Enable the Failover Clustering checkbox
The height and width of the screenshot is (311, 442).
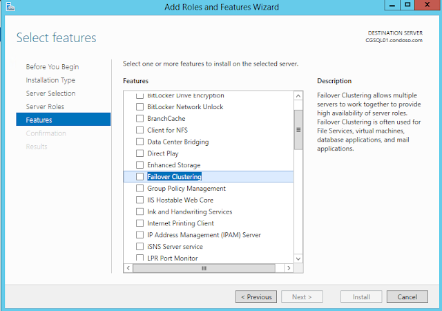[140, 177]
